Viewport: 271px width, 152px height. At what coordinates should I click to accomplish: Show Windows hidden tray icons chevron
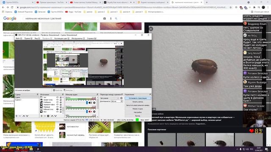click(x=237, y=149)
